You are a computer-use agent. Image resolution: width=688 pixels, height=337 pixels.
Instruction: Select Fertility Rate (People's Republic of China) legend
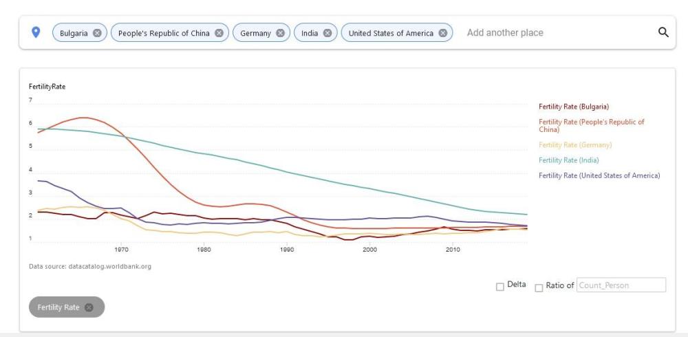click(592, 125)
